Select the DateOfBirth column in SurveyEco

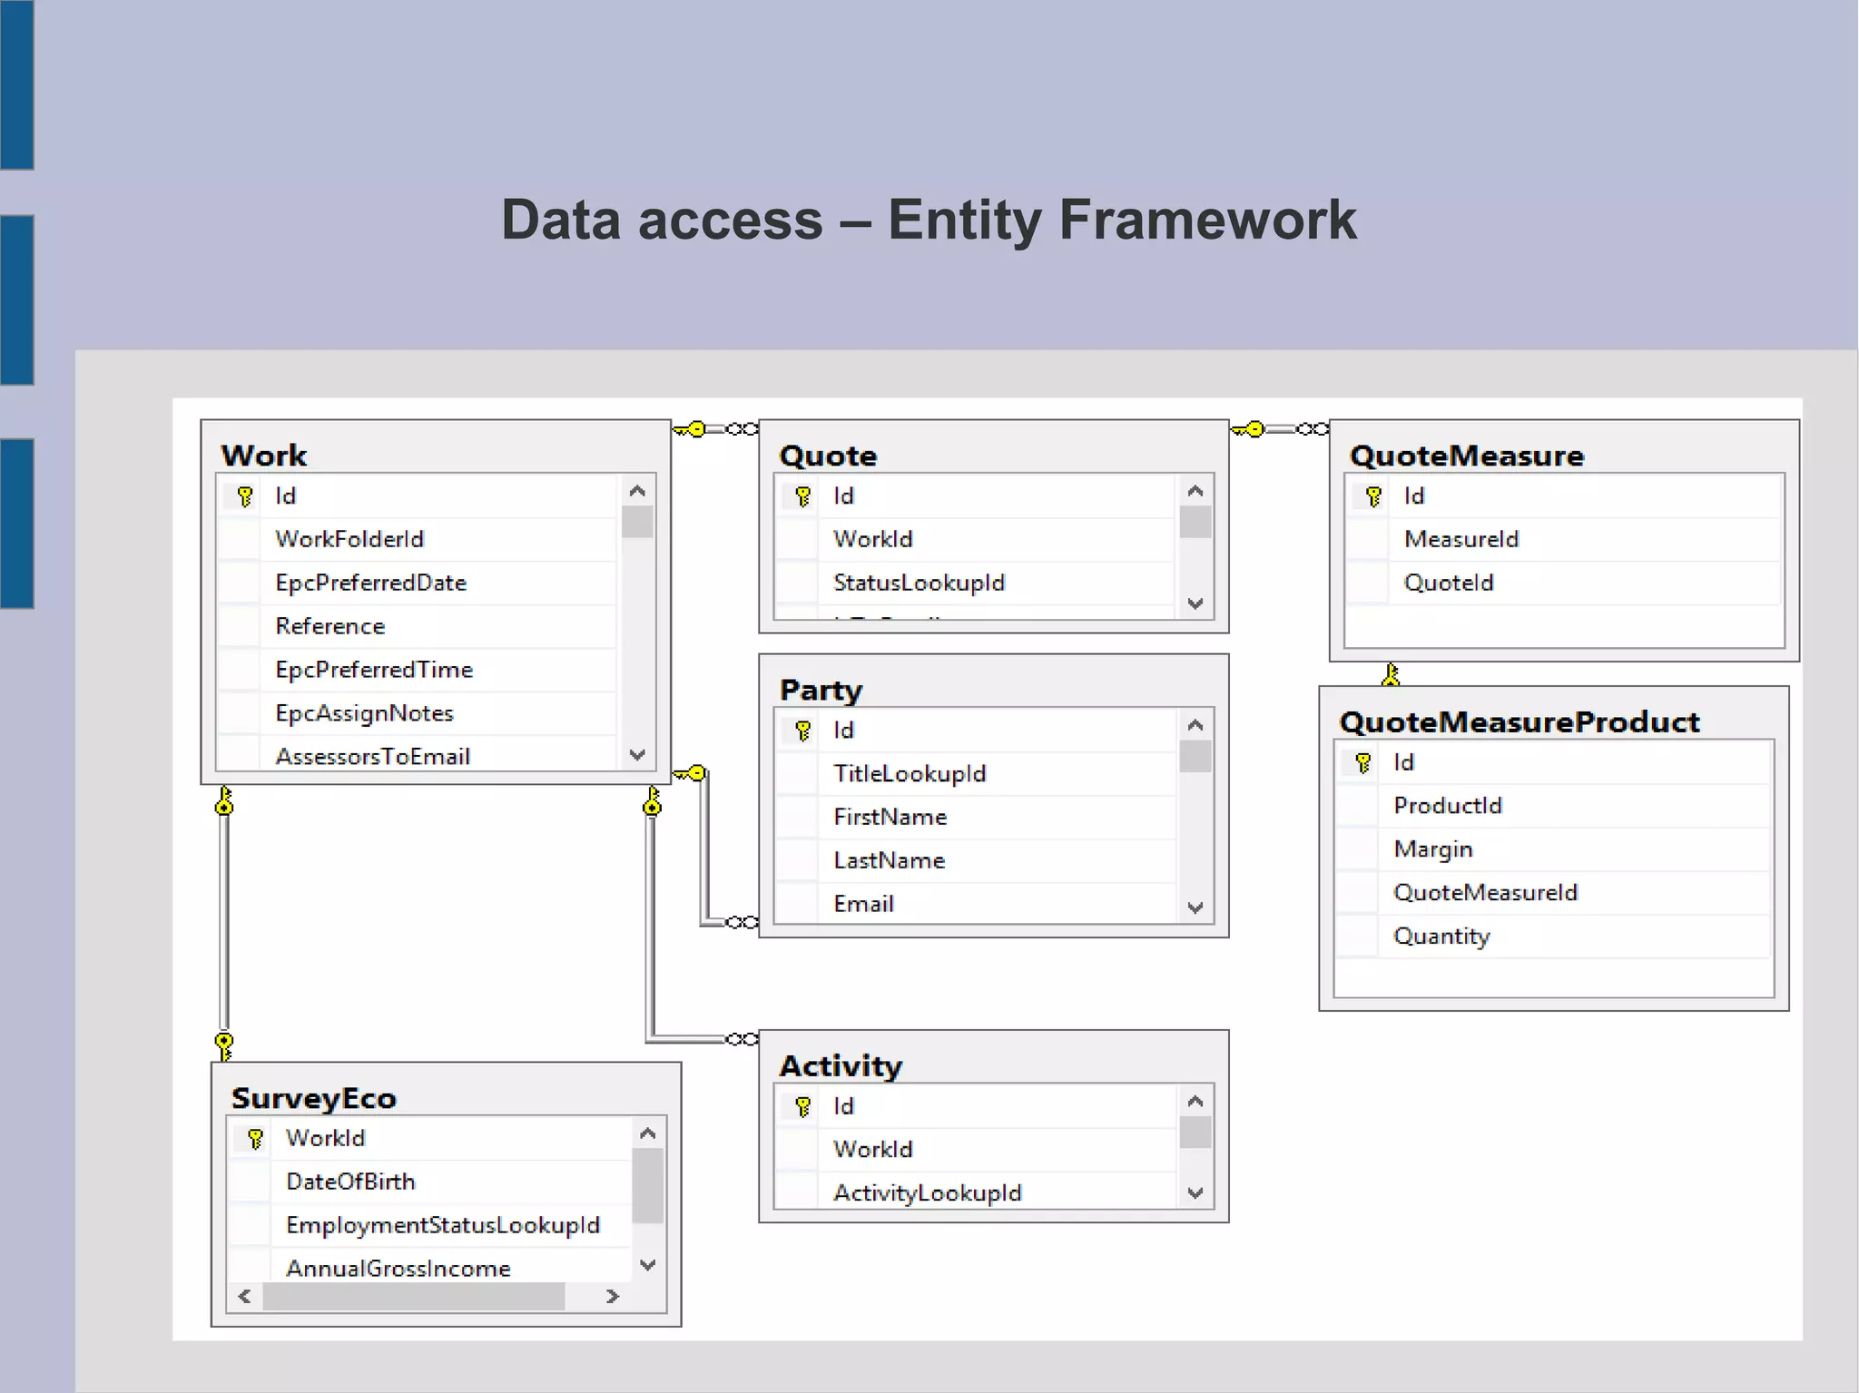coord(429,1182)
